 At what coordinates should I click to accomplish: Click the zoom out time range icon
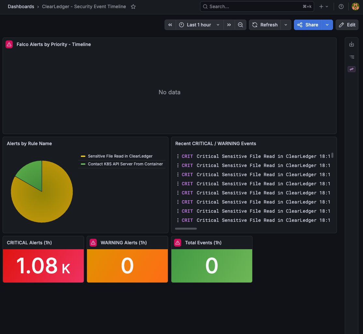[x=240, y=25]
